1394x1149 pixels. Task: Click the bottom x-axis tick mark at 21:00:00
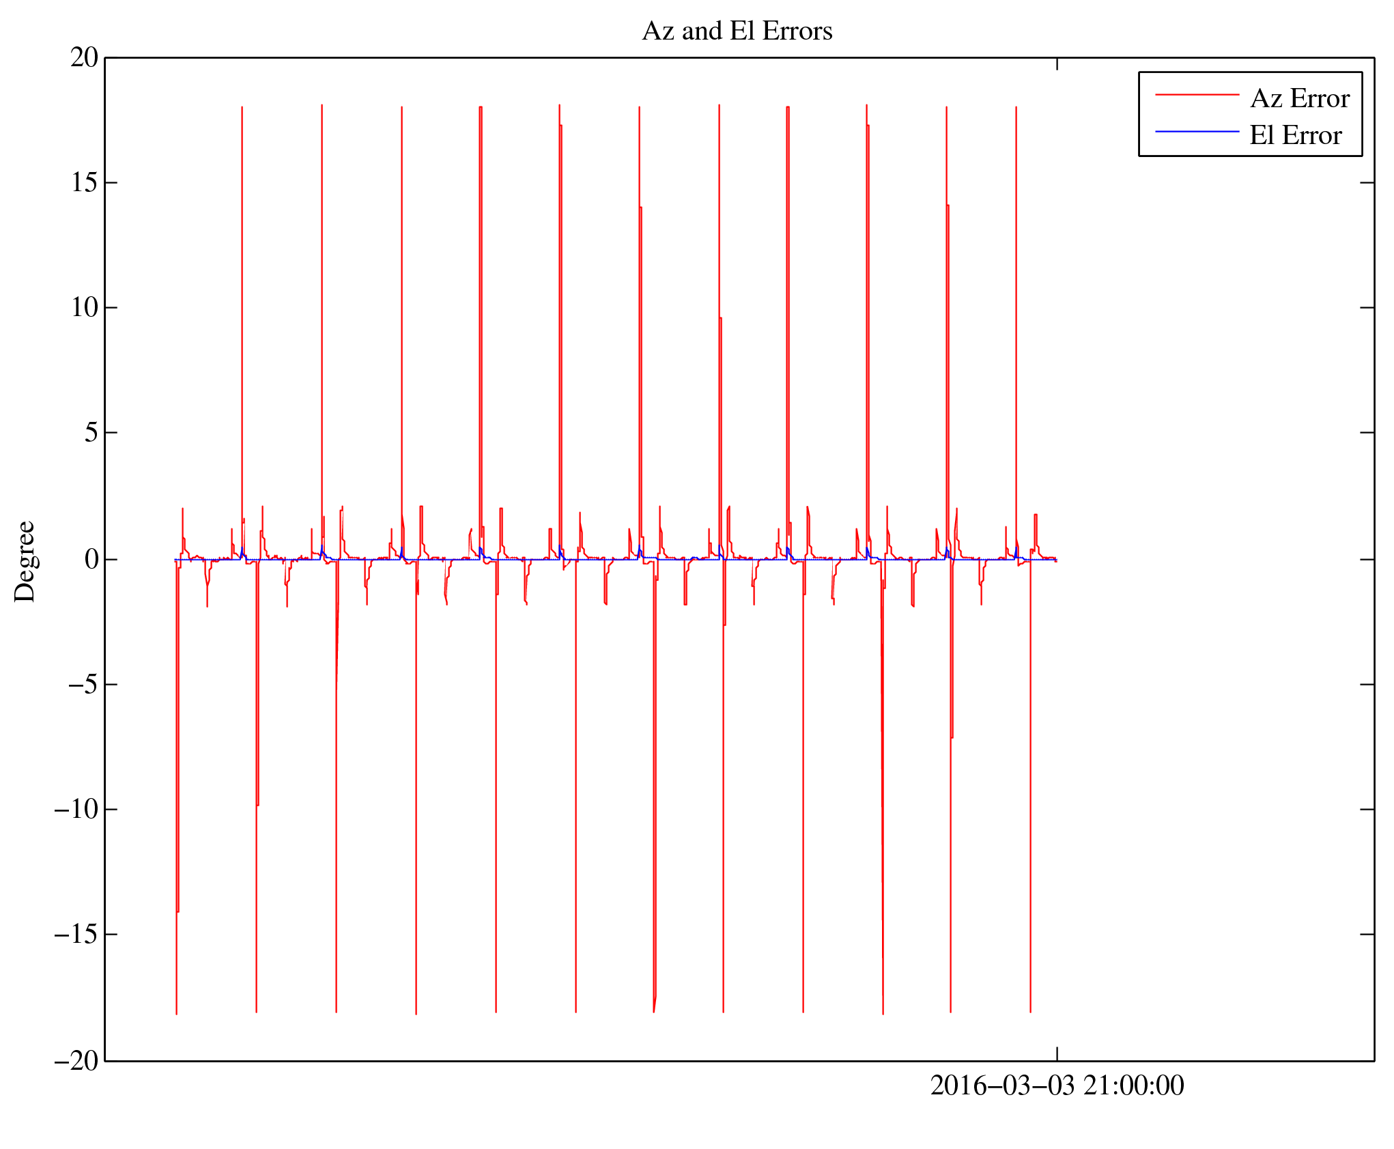pos(1057,1053)
